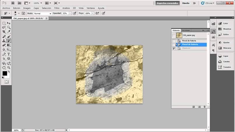The image size is (235, 132).
Task: Toggle history brush source box beside Desaturar
Action: pyautogui.click(x=174, y=48)
